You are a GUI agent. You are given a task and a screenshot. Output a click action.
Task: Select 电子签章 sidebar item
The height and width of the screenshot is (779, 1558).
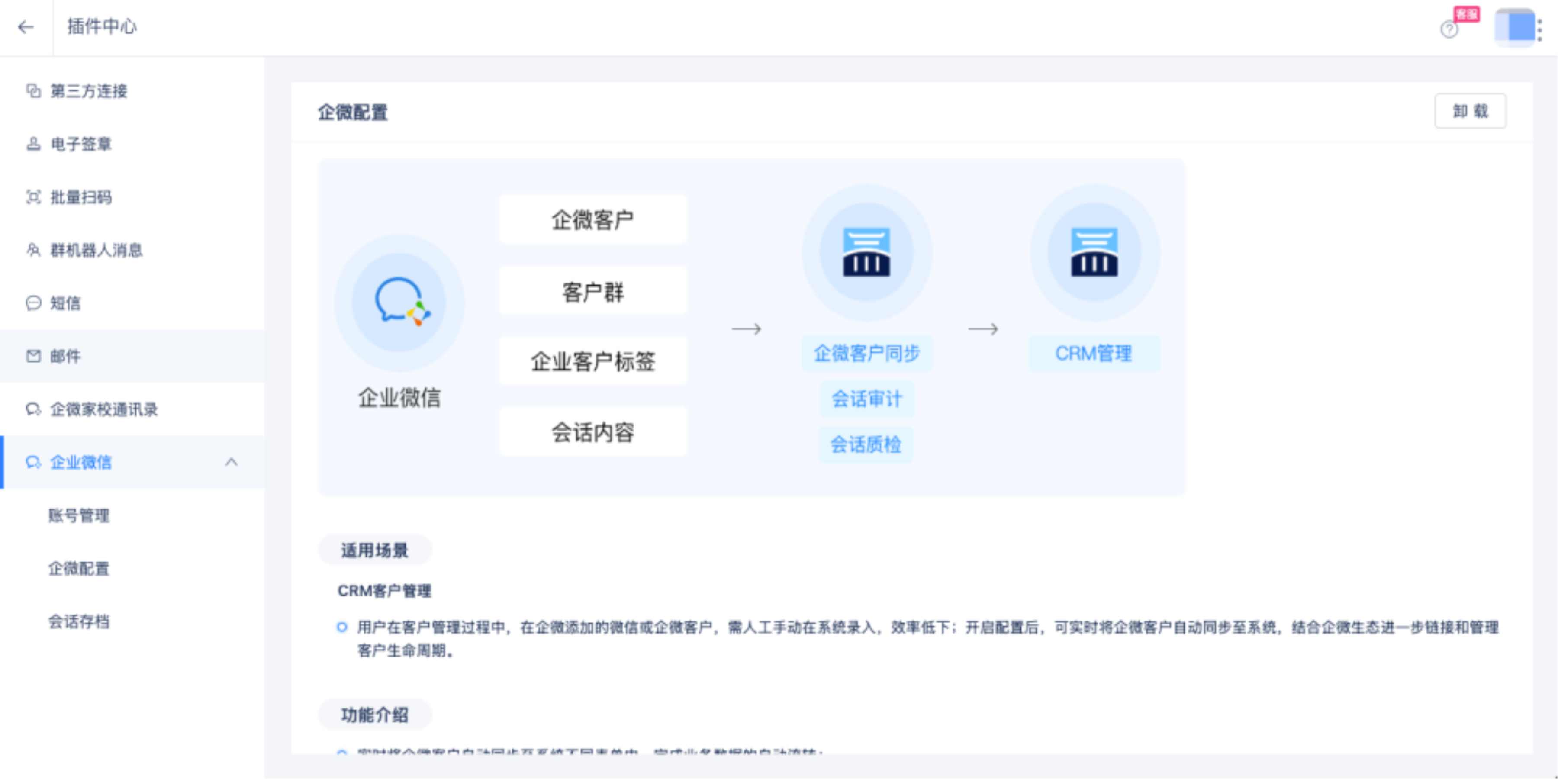[x=80, y=144]
